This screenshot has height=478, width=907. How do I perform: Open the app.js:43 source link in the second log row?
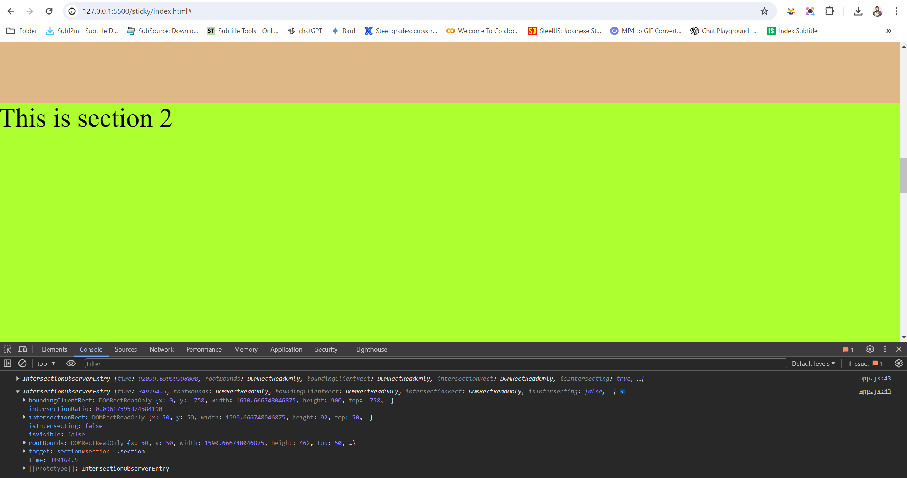875,391
